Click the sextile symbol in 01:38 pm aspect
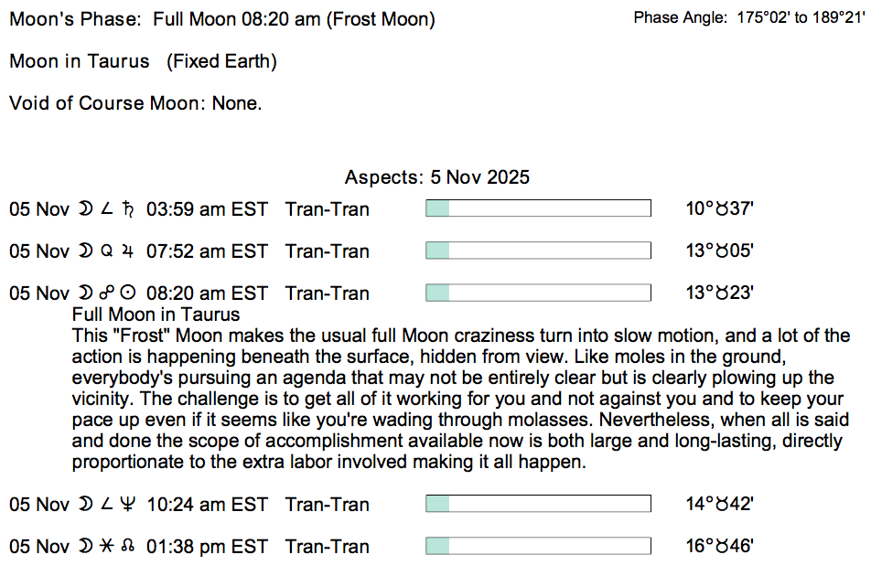Screen dimensions: 882x576 coord(106,547)
